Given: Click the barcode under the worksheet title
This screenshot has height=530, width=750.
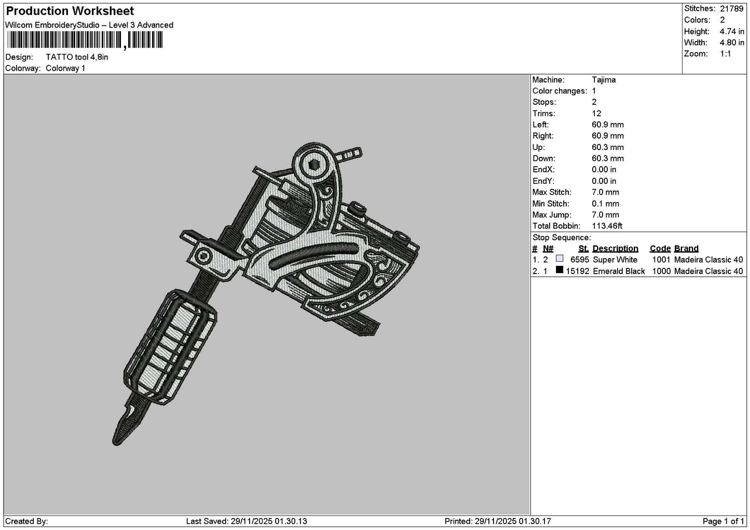Looking at the screenshot, I should point(84,40).
